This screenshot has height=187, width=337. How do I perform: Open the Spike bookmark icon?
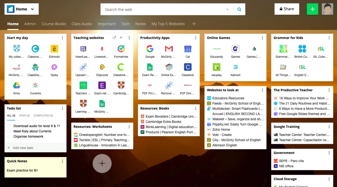tap(54, 67)
